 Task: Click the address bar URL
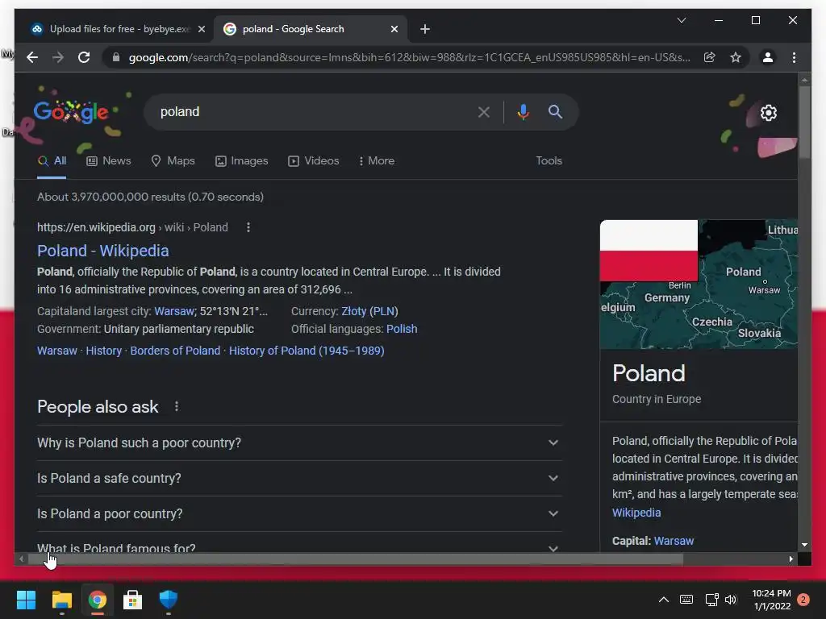[x=409, y=57]
